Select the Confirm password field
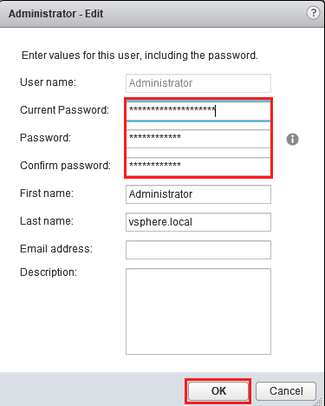 (x=198, y=167)
